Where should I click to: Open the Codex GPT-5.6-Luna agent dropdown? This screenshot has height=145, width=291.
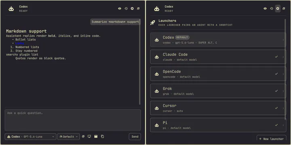click(x=30, y=137)
